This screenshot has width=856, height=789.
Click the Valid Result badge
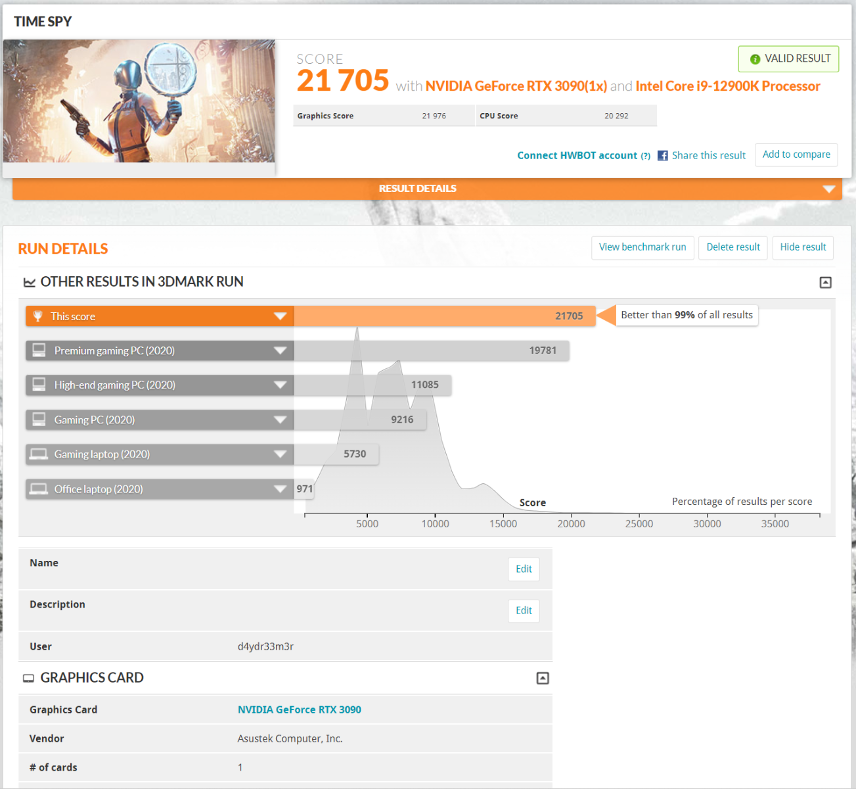[788, 59]
